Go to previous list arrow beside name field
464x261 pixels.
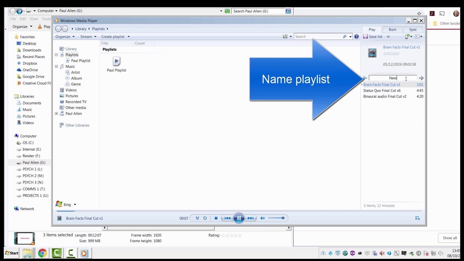pyautogui.click(x=365, y=78)
